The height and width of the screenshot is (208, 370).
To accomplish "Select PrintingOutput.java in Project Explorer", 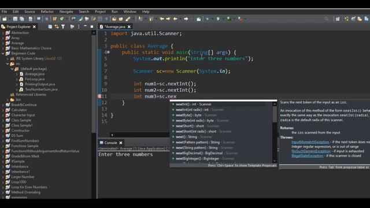I will tap(40, 84).
